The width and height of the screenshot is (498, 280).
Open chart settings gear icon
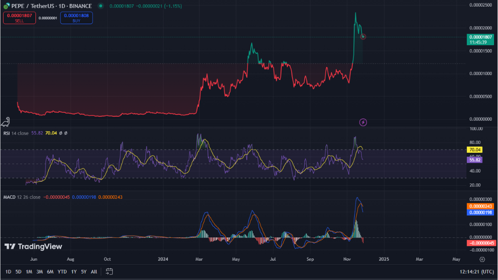(482, 260)
